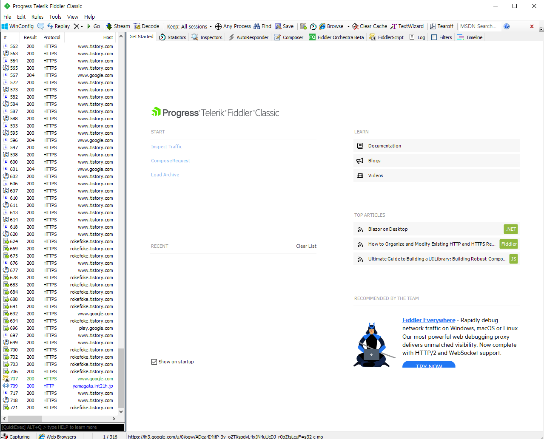Open Find sessions binoculars
Viewport: 544px width, 439px height.
pyautogui.click(x=262, y=26)
